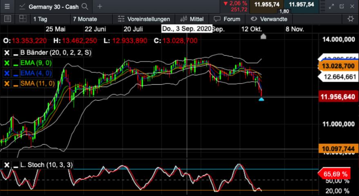This screenshot has height=196, width=359.
Task: Click the 11.000,000 price axis label
Action: click(x=339, y=124)
